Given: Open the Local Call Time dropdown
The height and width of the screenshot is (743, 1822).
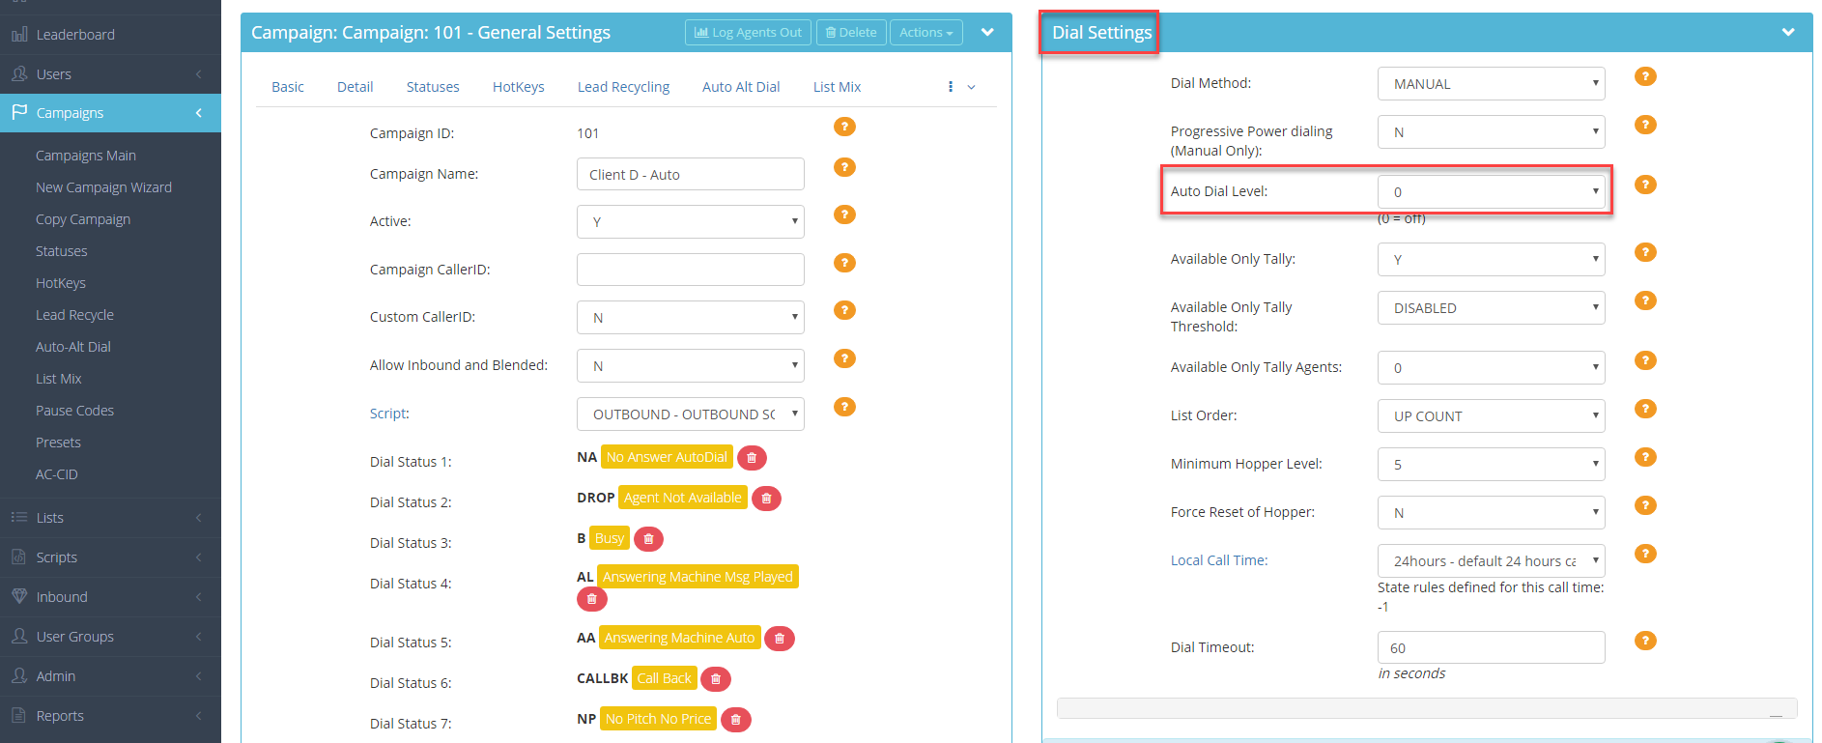Looking at the screenshot, I should (1491, 560).
